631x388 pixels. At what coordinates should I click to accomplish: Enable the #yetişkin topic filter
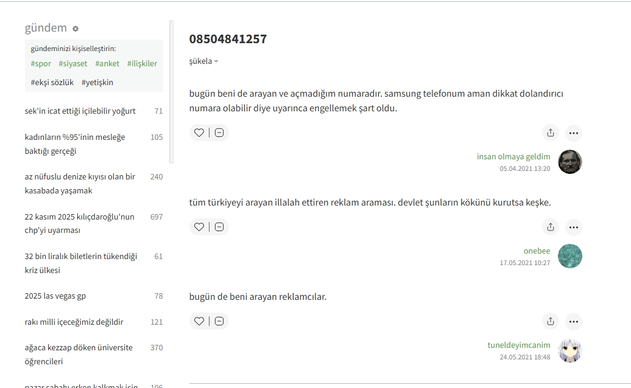coord(97,82)
